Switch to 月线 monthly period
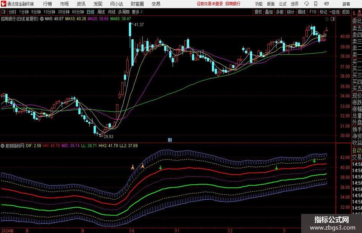Viewport: 362px width, 233px height. point(111,12)
